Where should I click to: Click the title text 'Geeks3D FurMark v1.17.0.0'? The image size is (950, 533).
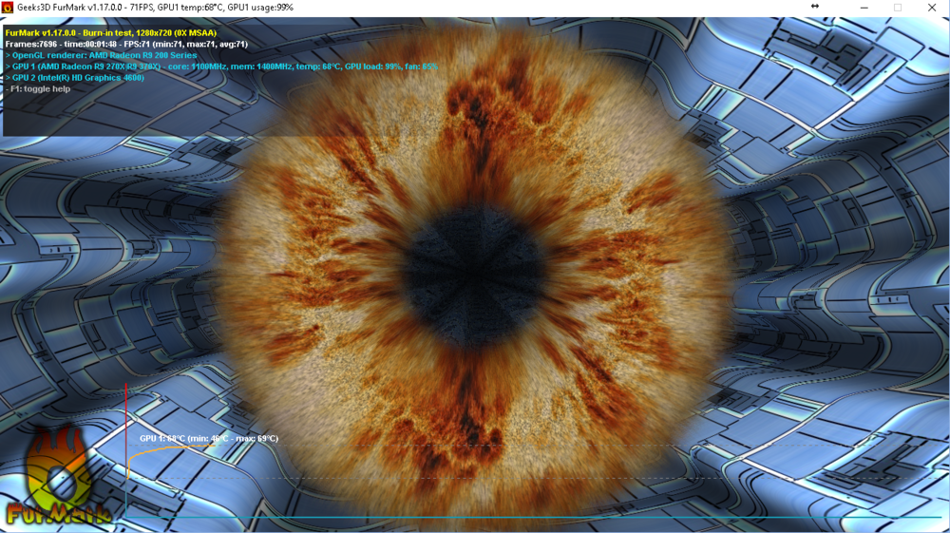point(69,8)
